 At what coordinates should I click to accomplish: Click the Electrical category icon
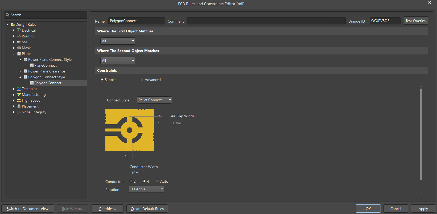pos(19,30)
